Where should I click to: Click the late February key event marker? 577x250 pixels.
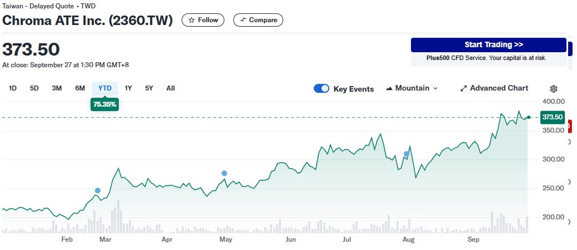(98, 191)
